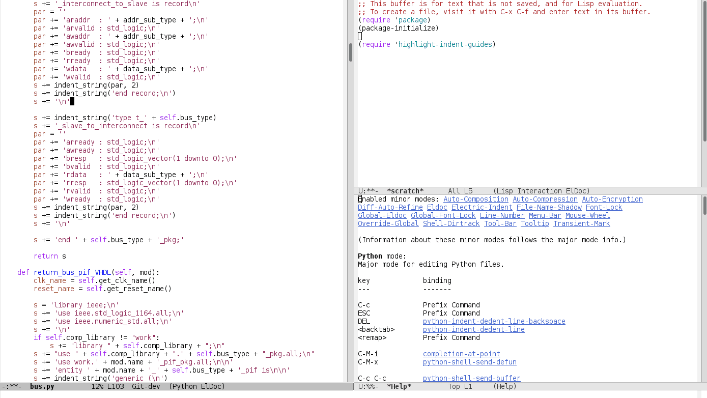
Task: Click the U:**- status in scratch mode line
Action: tap(368, 191)
